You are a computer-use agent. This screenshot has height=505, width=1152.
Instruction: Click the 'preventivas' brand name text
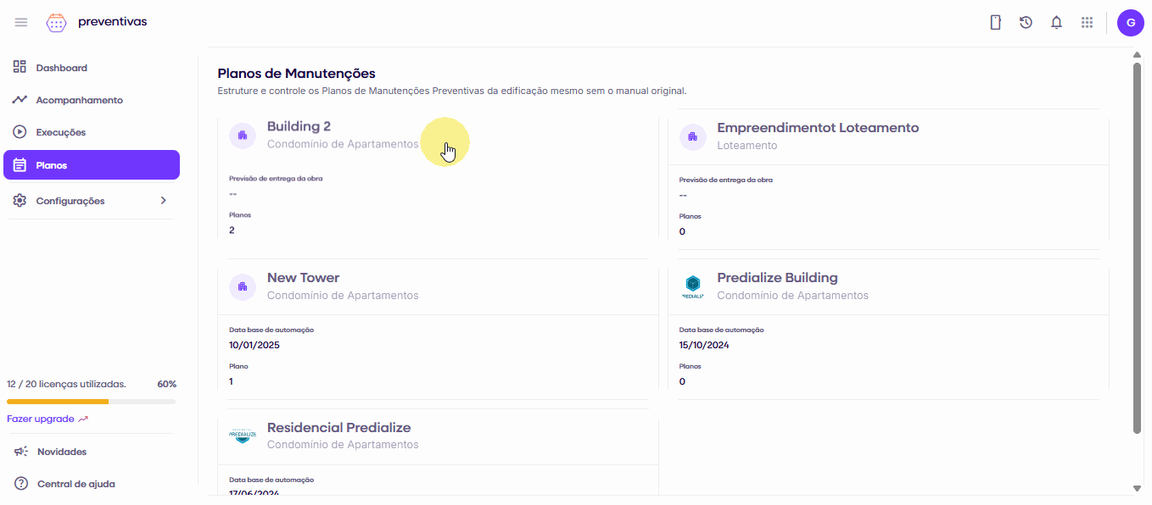[112, 21]
